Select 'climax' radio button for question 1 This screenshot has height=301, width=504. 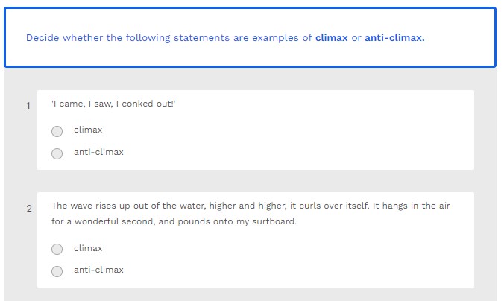point(57,131)
